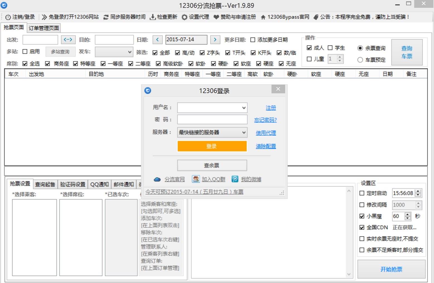Viewport: 434px width, 283px height.
Task: Open 12306 website without login arrows icon
Action: click(44, 17)
